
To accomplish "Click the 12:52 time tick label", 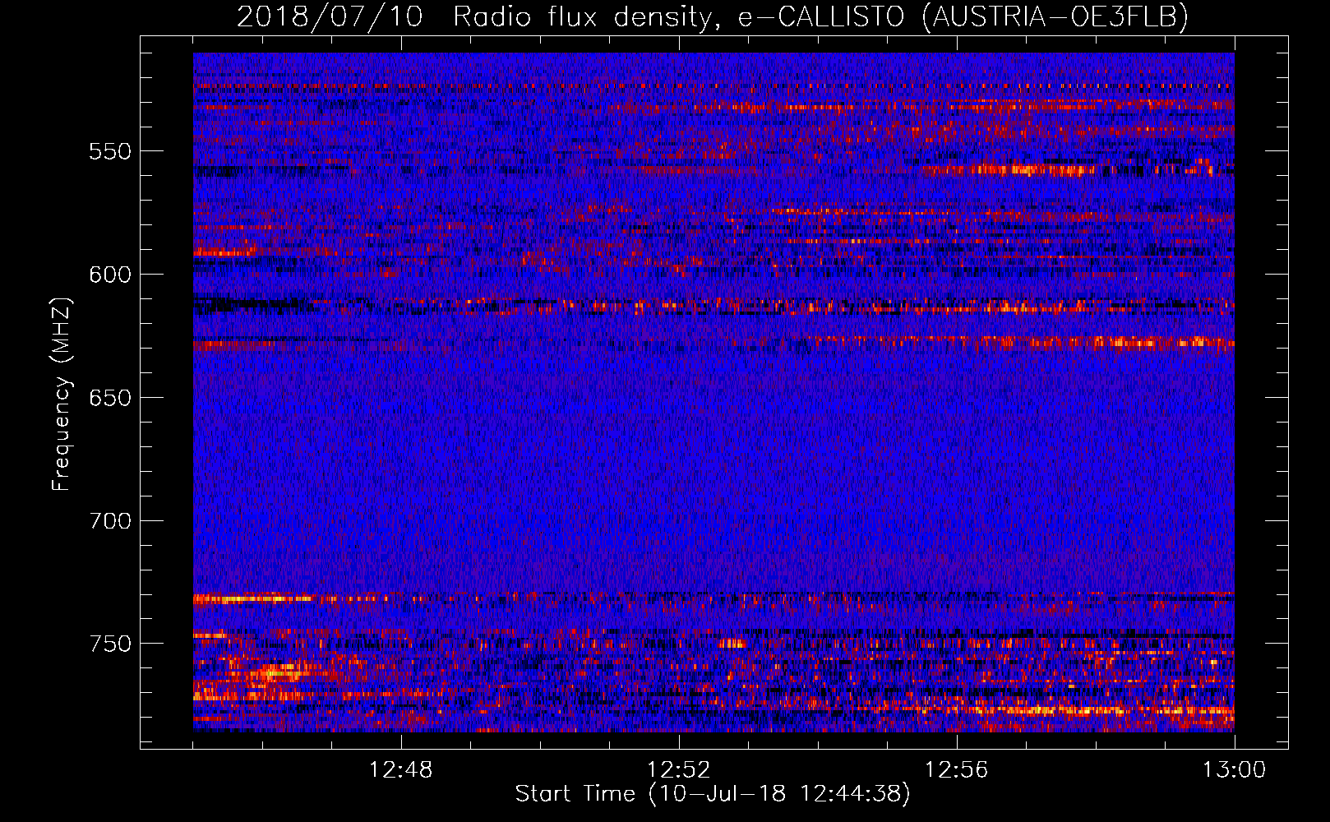I will click(679, 770).
